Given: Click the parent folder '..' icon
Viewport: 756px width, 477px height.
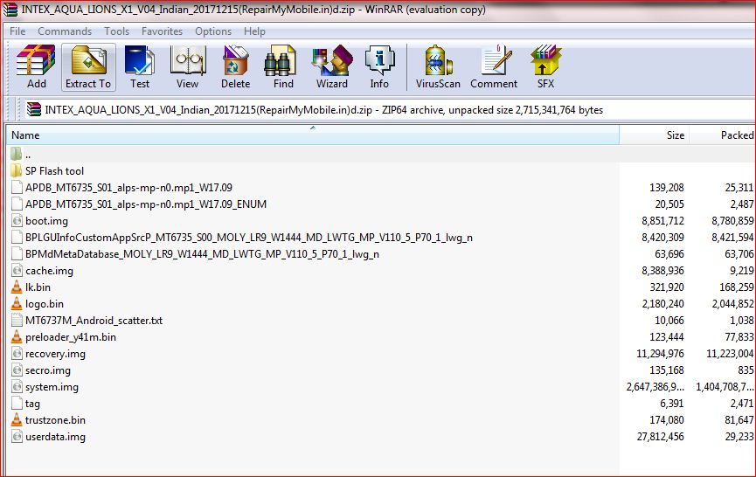Looking at the screenshot, I should coord(17,154).
